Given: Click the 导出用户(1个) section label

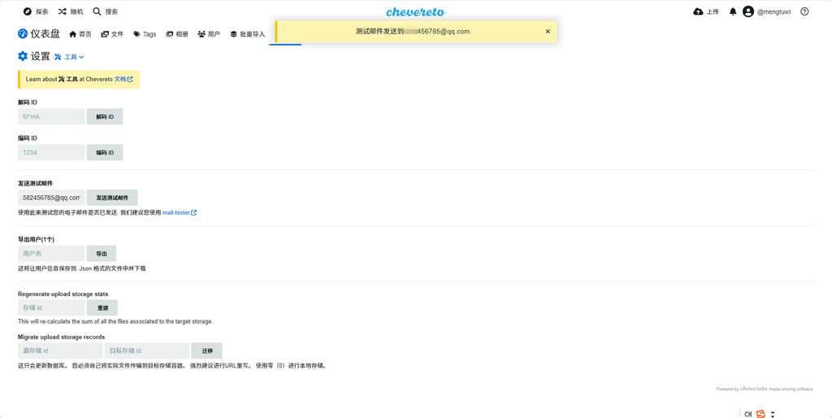Looking at the screenshot, I should pyautogui.click(x=36, y=240).
